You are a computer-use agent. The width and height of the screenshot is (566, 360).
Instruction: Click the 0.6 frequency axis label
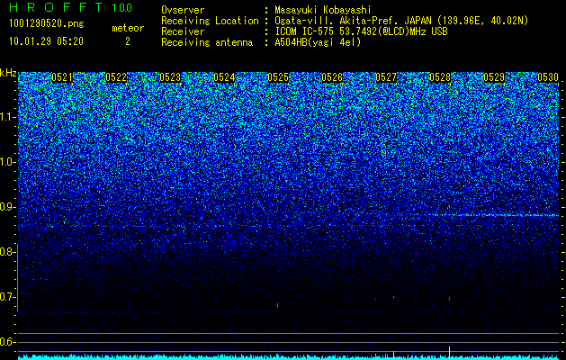pos(8,342)
